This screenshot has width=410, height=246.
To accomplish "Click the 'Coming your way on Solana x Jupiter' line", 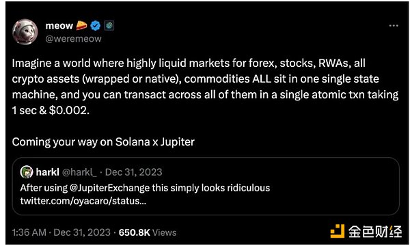I will [103, 142].
